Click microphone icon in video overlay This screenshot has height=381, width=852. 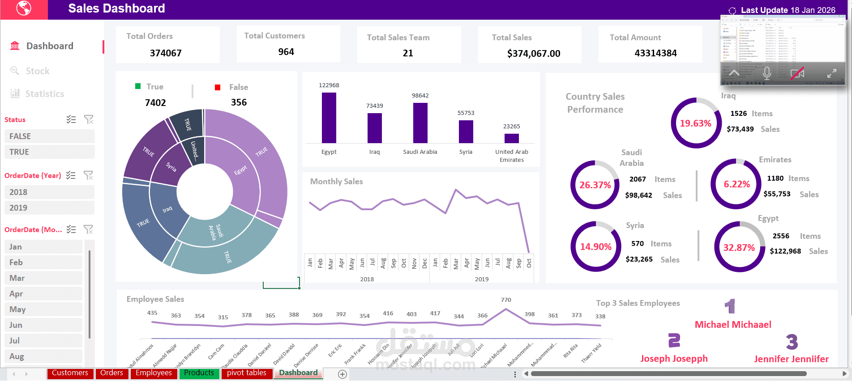(x=767, y=73)
